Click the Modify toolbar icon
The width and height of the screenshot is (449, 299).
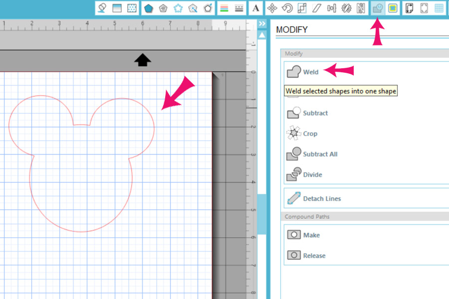coord(378,8)
